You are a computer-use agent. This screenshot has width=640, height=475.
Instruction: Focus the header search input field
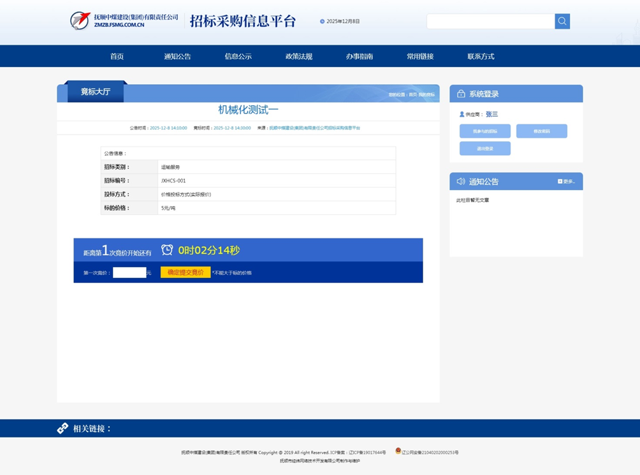click(491, 21)
